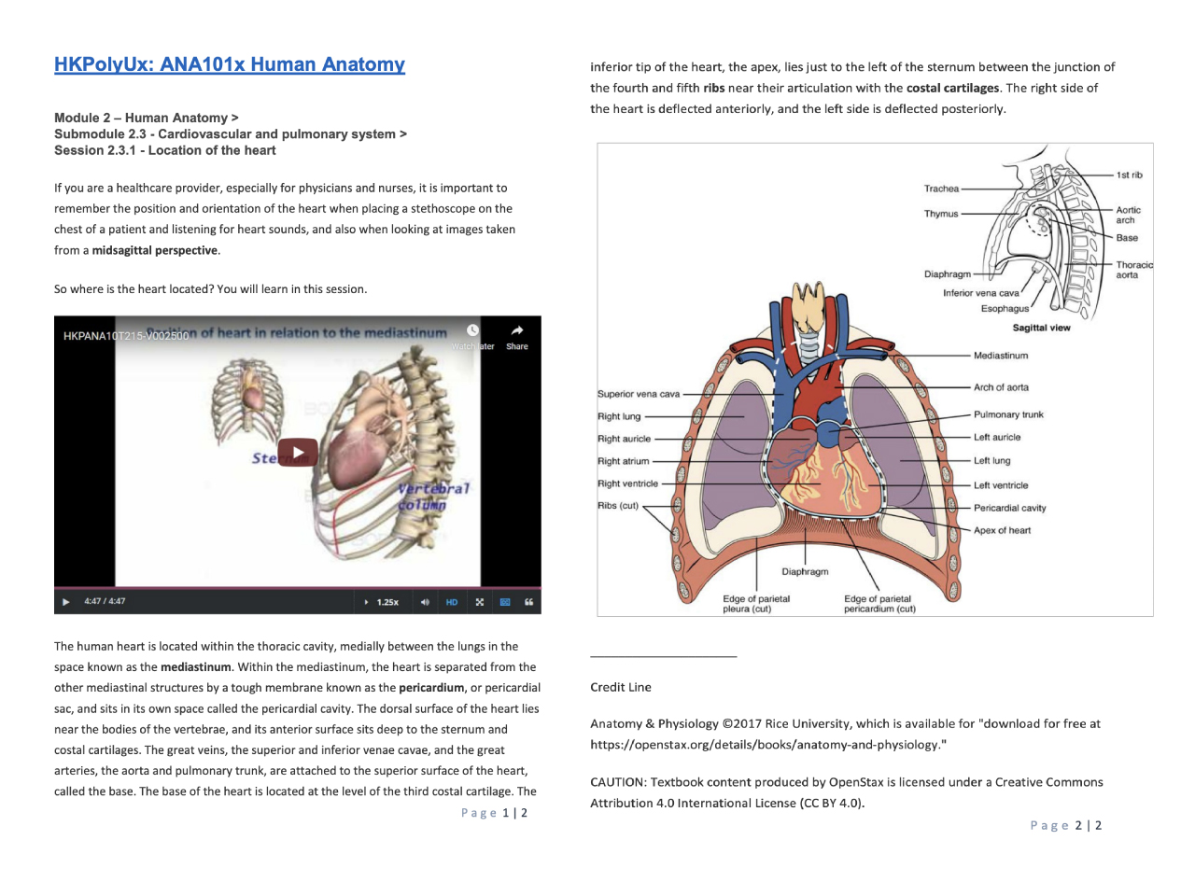
Task: Click the 'Page 1 | 2' footer
Action: pos(495,813)
